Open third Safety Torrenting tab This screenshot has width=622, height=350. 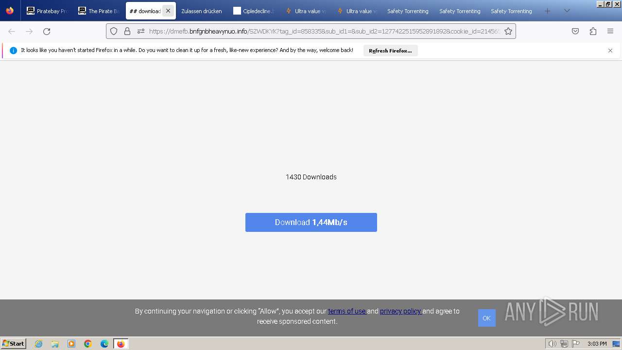coord(511,11)
